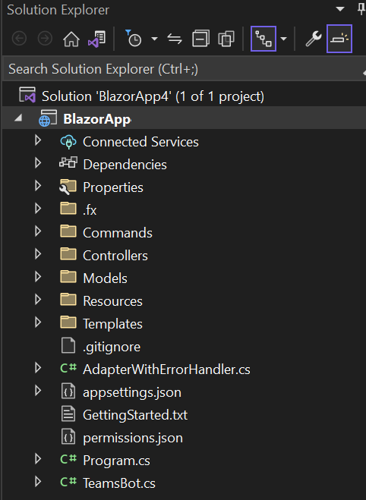The height and width of the screenshot is (500, 366).
Task: Click the Home icon in toolbar
Action: coord(71,39)
